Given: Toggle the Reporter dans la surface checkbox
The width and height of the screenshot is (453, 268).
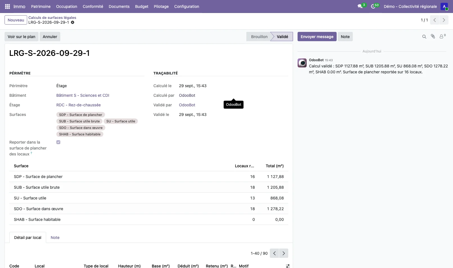Looking at the screenshot, I should [58, 142].
